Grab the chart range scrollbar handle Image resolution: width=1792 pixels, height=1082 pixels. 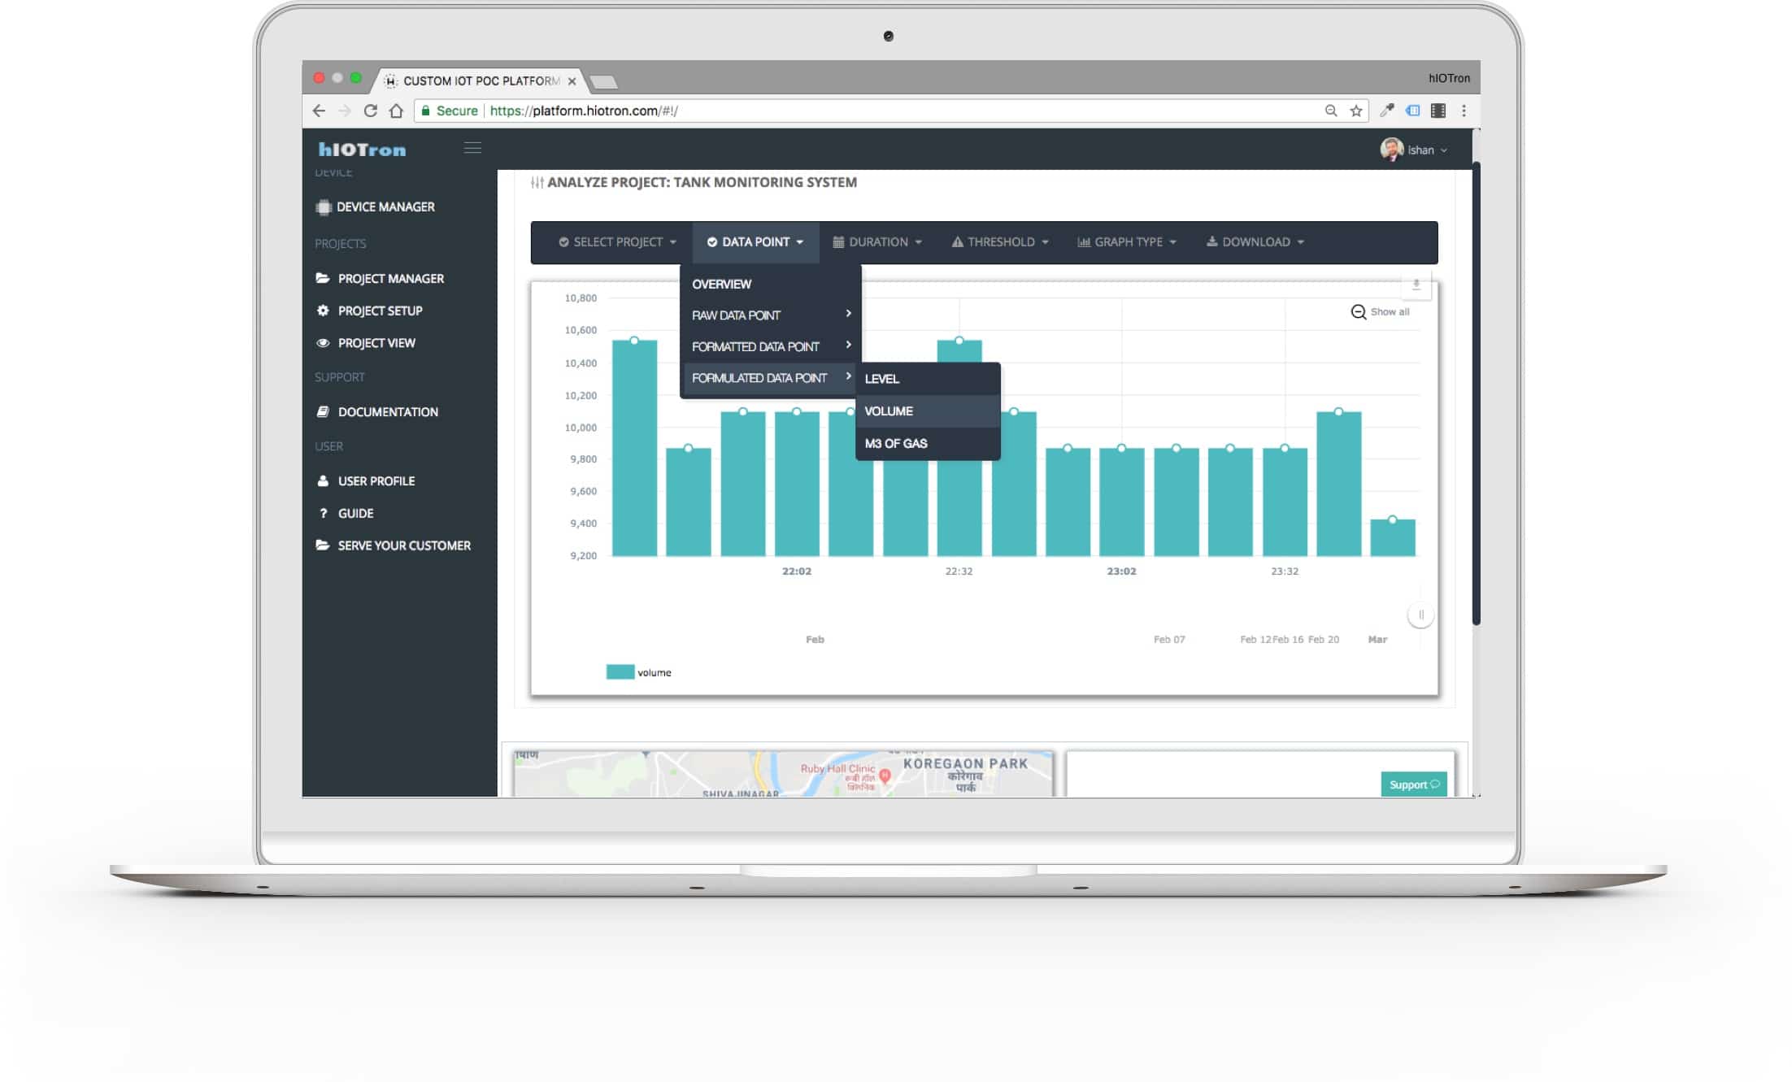point(1420,615)
